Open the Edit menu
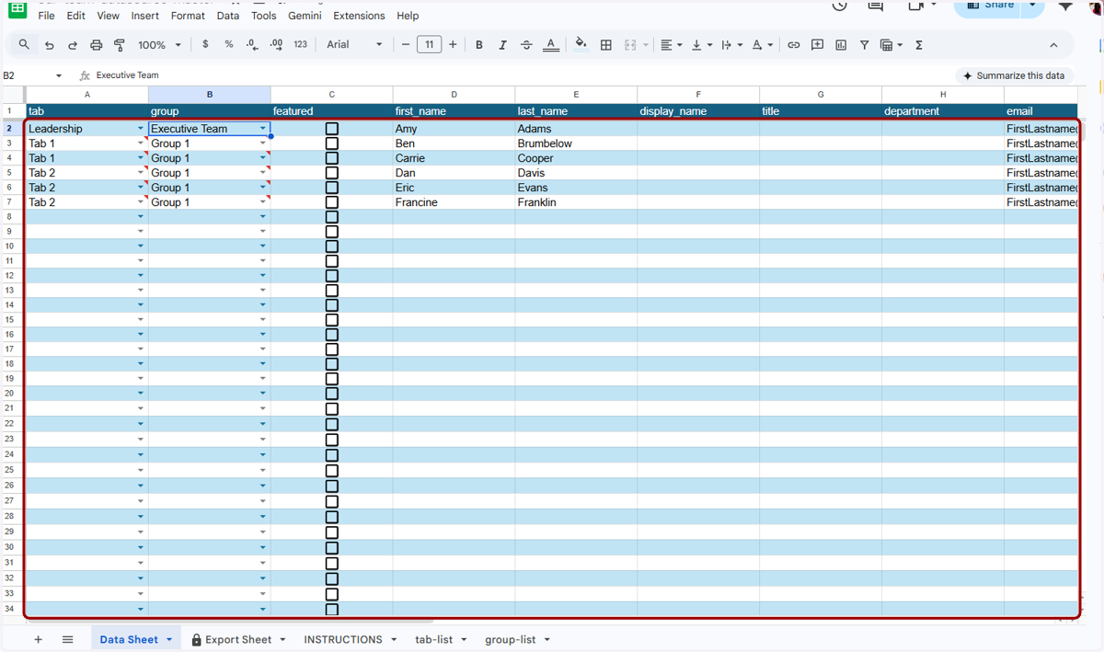This screenshot has height=652, width=1104. 76,16
